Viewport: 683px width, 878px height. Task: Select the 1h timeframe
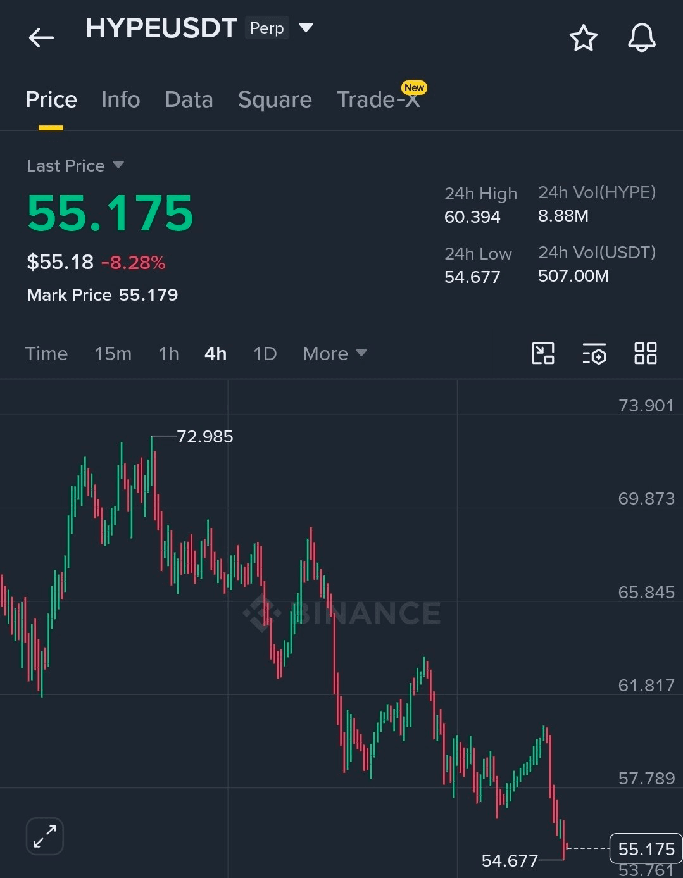point(168,353)
